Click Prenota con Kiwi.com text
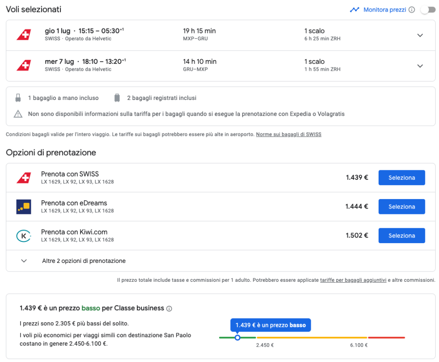Viewport: 439px width, 362px height. click(x=74, y=232)
